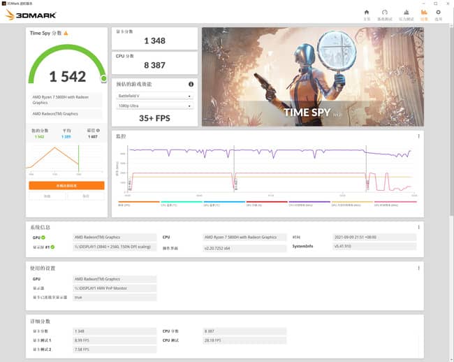Toggle the blue GPU temperature legend line
Viewport: 454px width, 362px height.
224,203
